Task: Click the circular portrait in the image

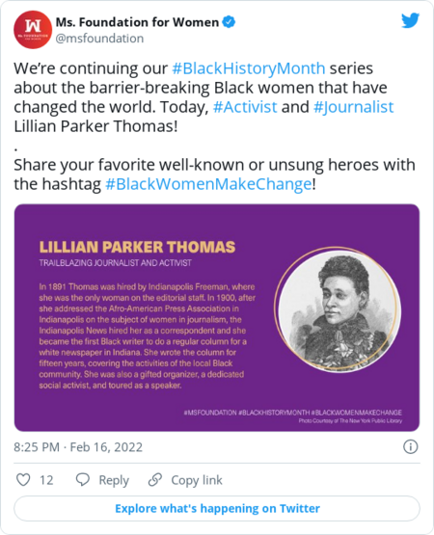Action: 338,309
